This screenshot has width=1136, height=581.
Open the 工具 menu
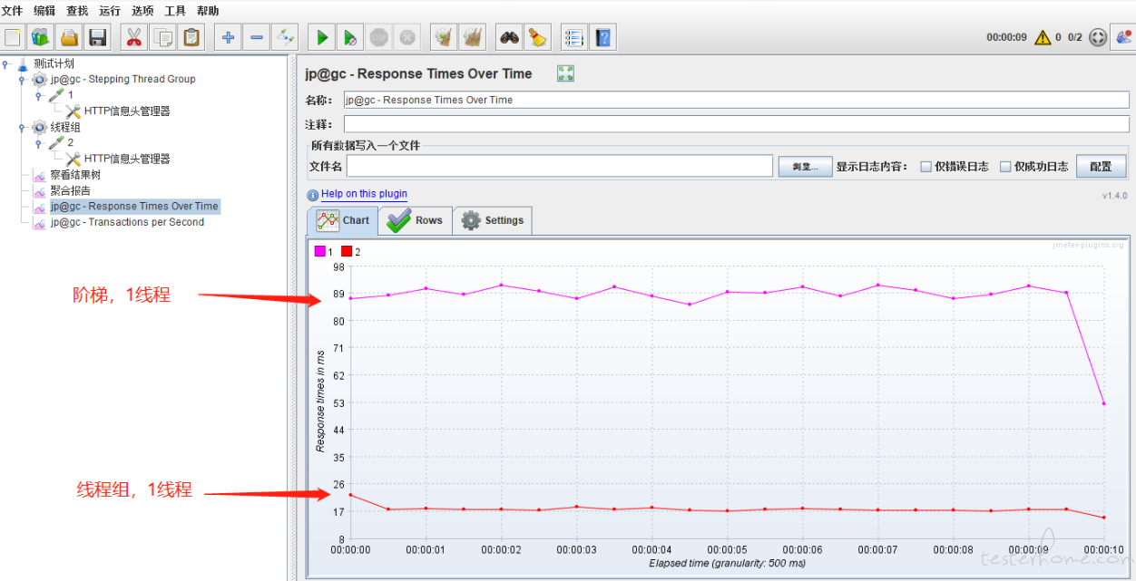[175, 11]
